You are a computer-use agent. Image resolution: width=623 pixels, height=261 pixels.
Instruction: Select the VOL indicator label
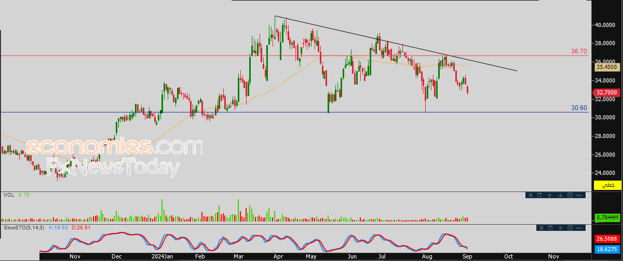(8, 195)
